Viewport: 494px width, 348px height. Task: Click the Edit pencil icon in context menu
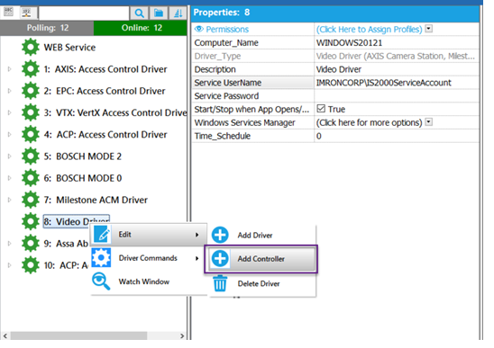point(102,235)
